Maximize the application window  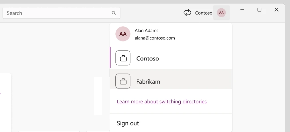click(259, 10)
